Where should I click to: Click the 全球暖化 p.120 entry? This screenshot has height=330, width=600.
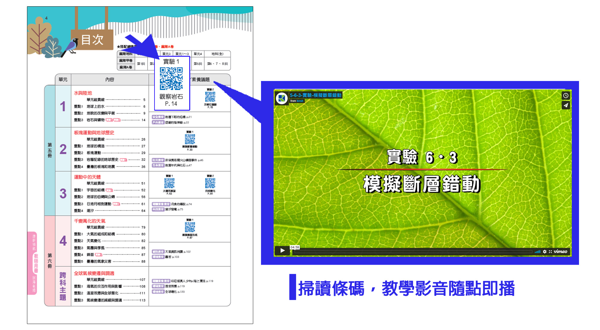[x=168, y=292]
